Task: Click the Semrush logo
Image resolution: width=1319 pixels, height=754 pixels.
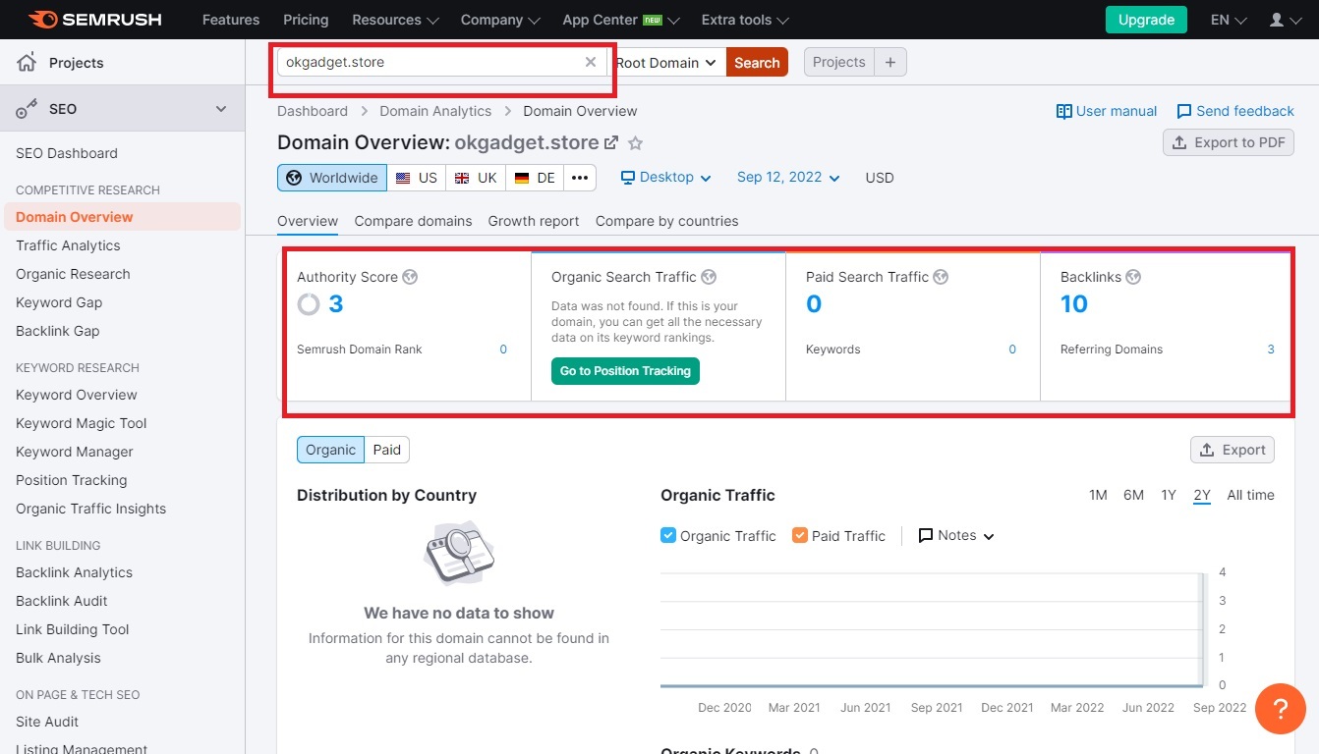Action: [94, 20]
